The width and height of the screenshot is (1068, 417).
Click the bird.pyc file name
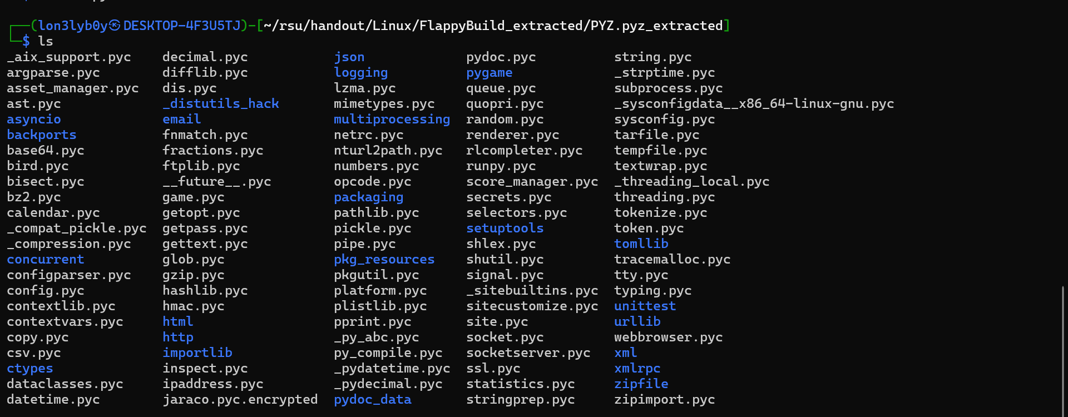[37, 166]
